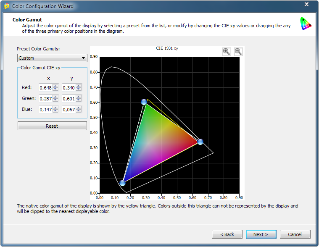Increase the Red x value
The height and width of the screenshot is (247, 319).
(x=55, y=86)
